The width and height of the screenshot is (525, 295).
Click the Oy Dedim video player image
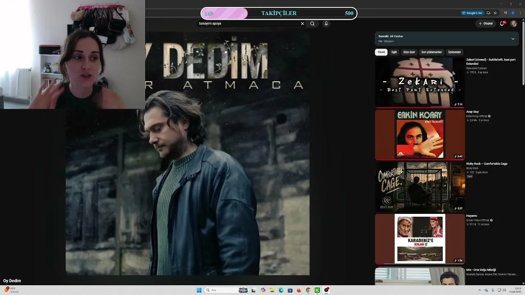click(x=187, y=153)
